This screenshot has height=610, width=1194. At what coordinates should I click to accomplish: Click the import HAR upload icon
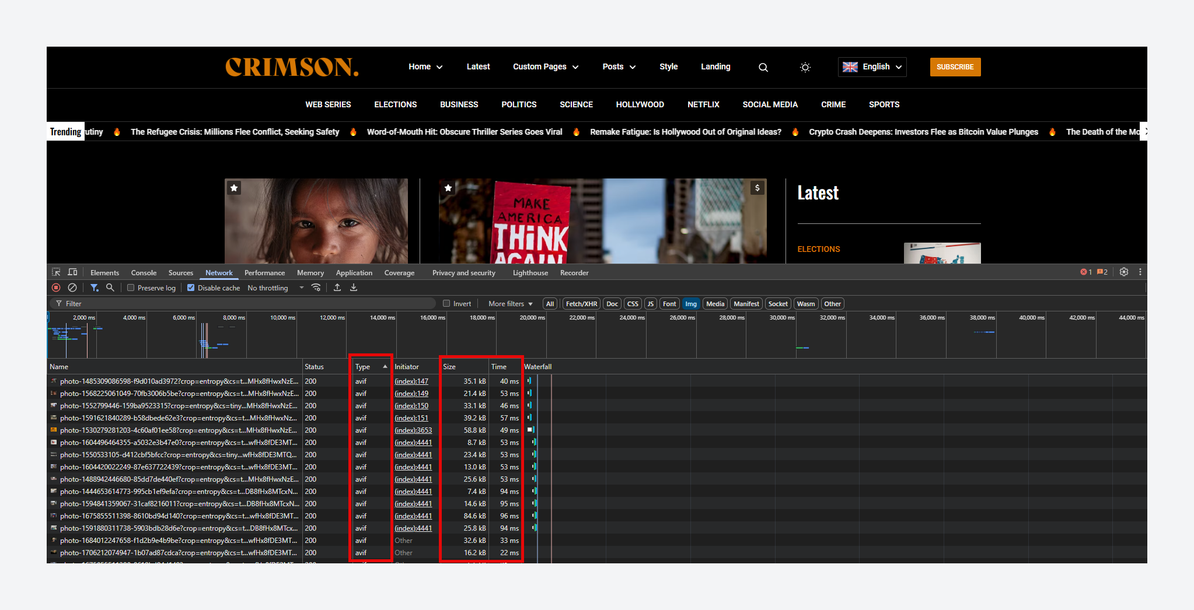point(337,288)
